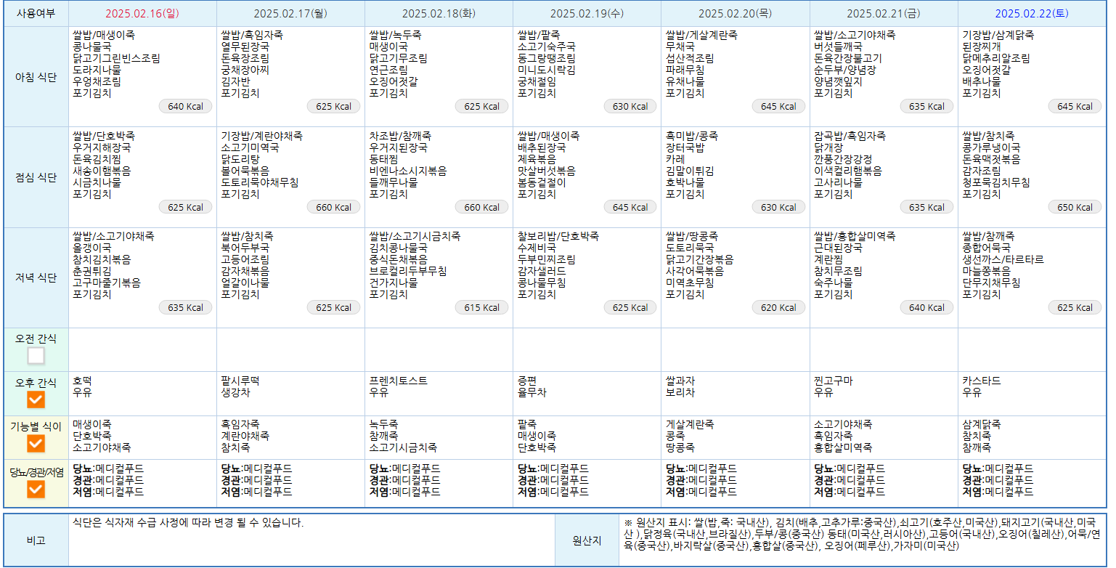Click the 팥시루떡 afternoon snack
The width and height of the screenshot is (1116, 568).
click(240, 381)
